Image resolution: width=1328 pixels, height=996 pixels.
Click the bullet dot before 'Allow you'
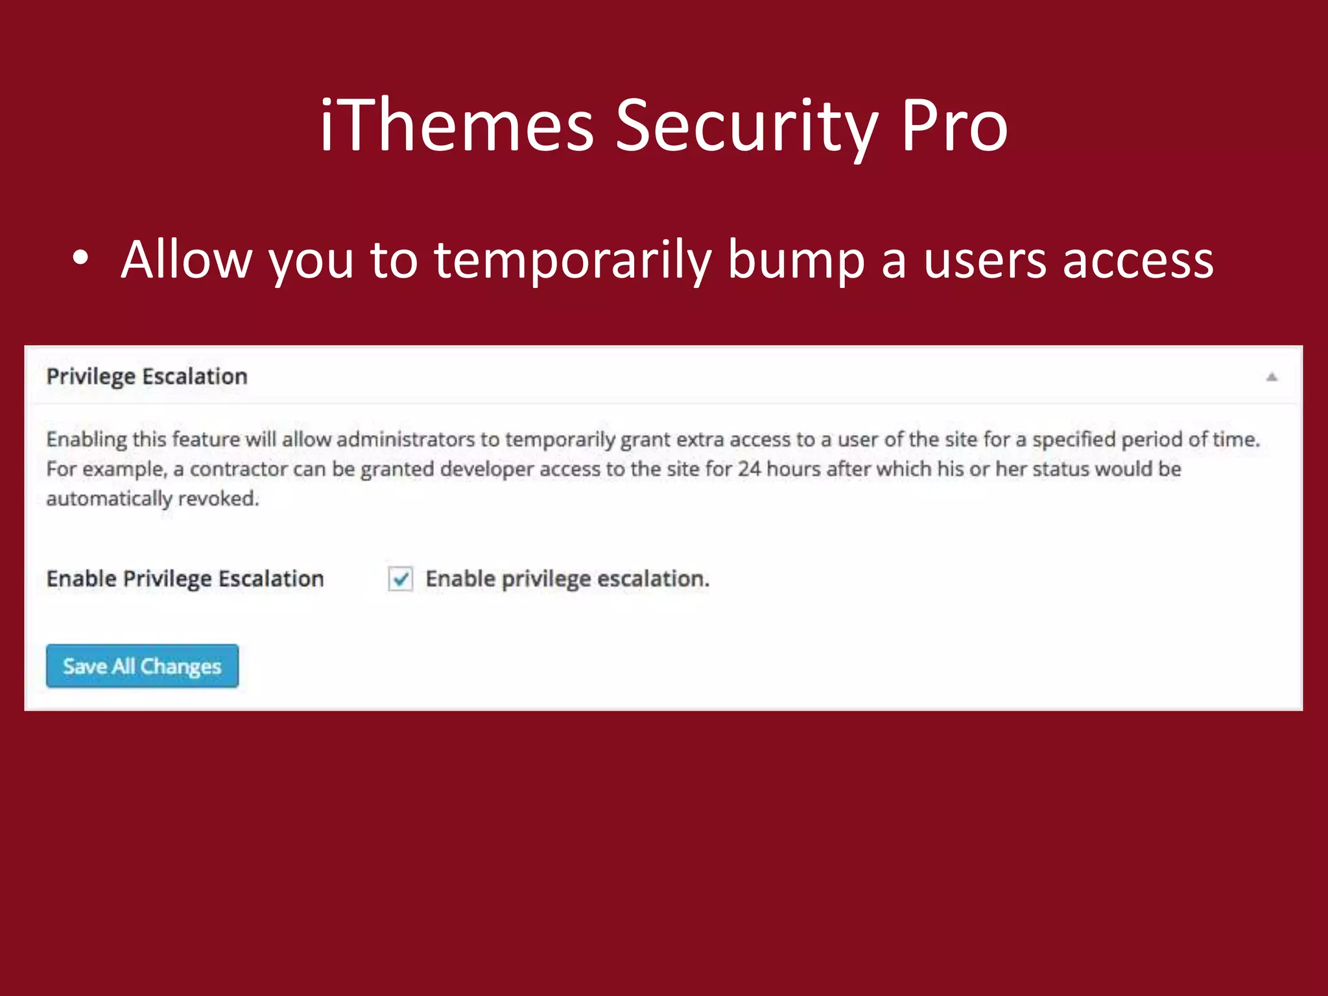[80, 259]
